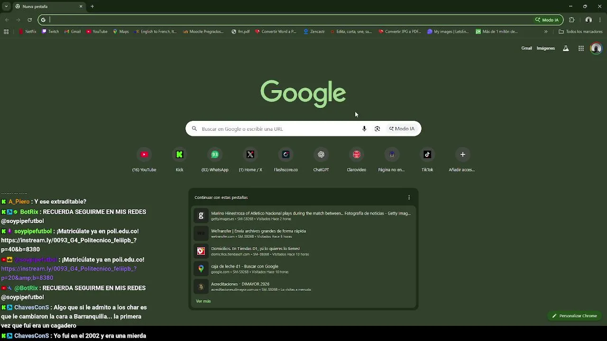The width and height of the screenshot is (607, 341).
Task: Open the Google account avatar
Action: point(596,48)
